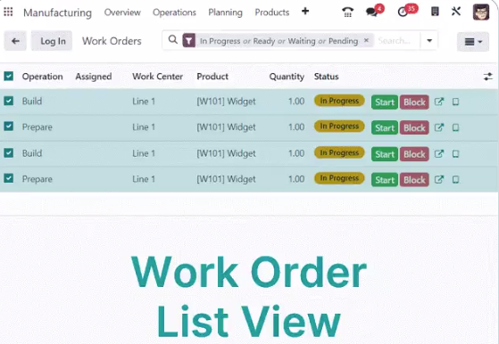Viewport: 499px width, 344px height.
Task: Open the list view switcher dropdown
Action: point(473,42)
